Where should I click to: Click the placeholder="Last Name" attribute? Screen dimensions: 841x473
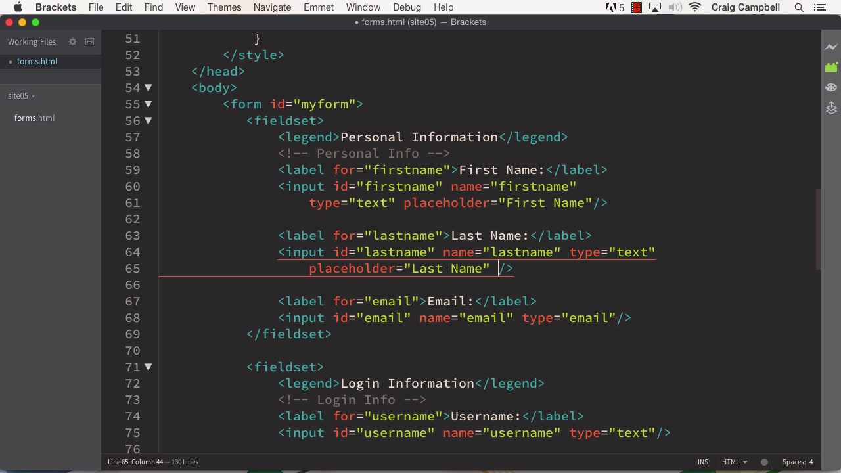tap(399, 269)
